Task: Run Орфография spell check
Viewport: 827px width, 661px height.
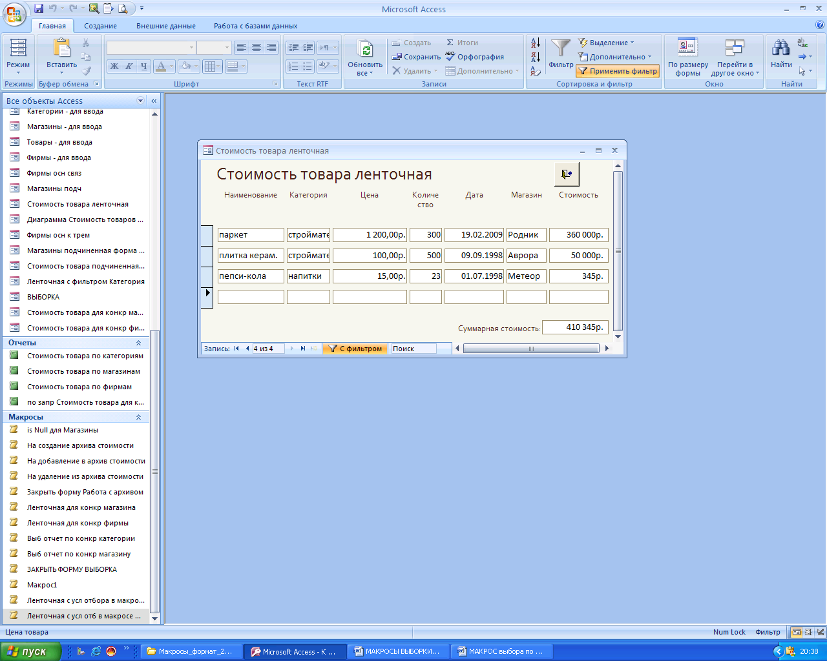Action: pos(475,57)
